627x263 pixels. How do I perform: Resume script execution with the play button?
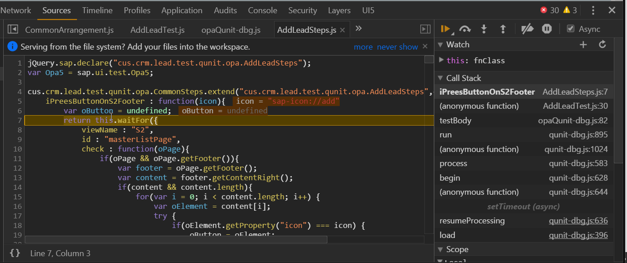445,29
